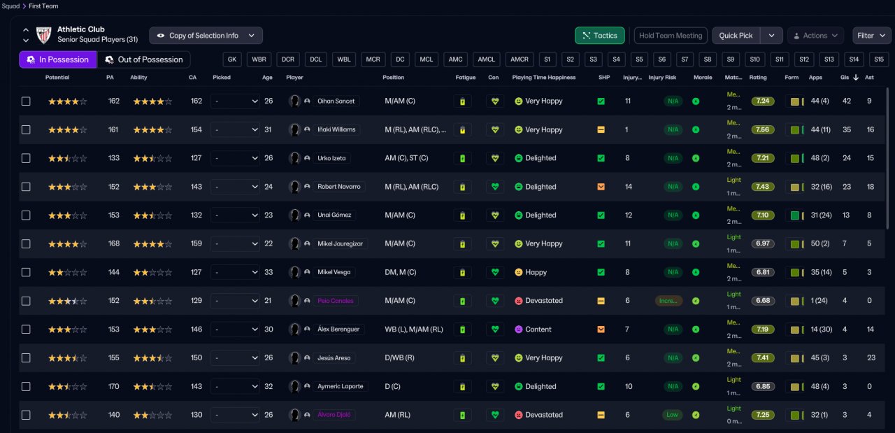The width and height of the screenshot is (895, 433).
Task: Click Álex Berenguer's orange SHP icon
Action: click(601, 329)
